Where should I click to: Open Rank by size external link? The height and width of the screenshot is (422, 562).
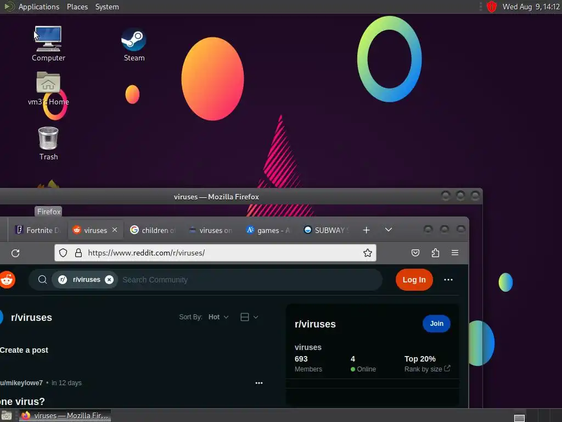click(x=427, y=369)
